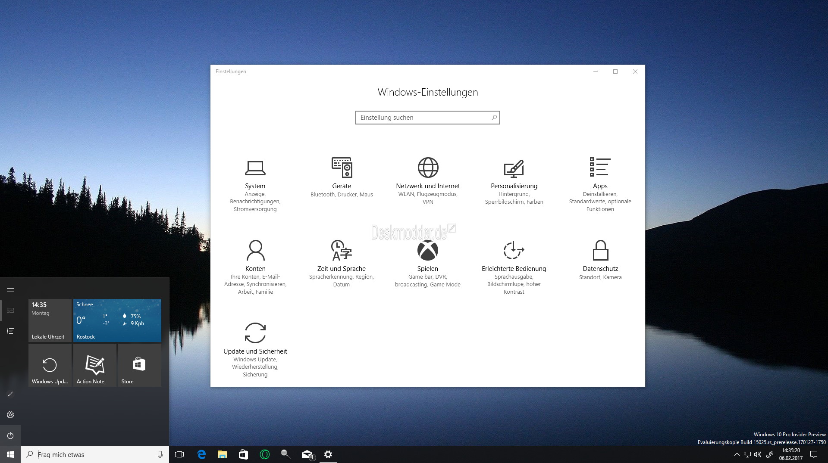
Task: Minimize the Einstellungen window
Action: point(596,71)
